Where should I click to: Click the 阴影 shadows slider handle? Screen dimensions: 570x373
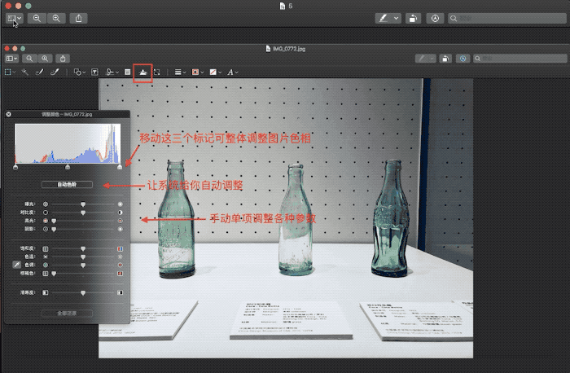click(x=54, y=230)
